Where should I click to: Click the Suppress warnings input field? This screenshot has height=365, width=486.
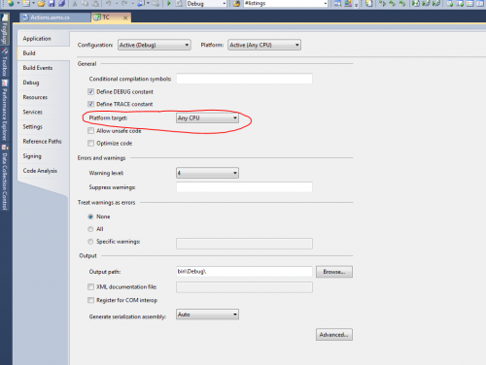pyautogui.click(x=244, y=187)
